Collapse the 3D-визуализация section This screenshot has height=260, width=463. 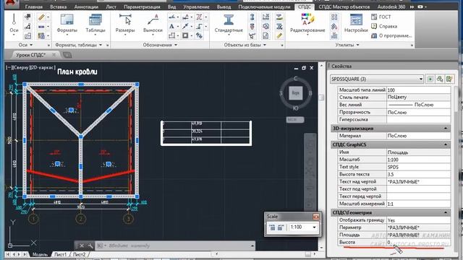point(446,129)
